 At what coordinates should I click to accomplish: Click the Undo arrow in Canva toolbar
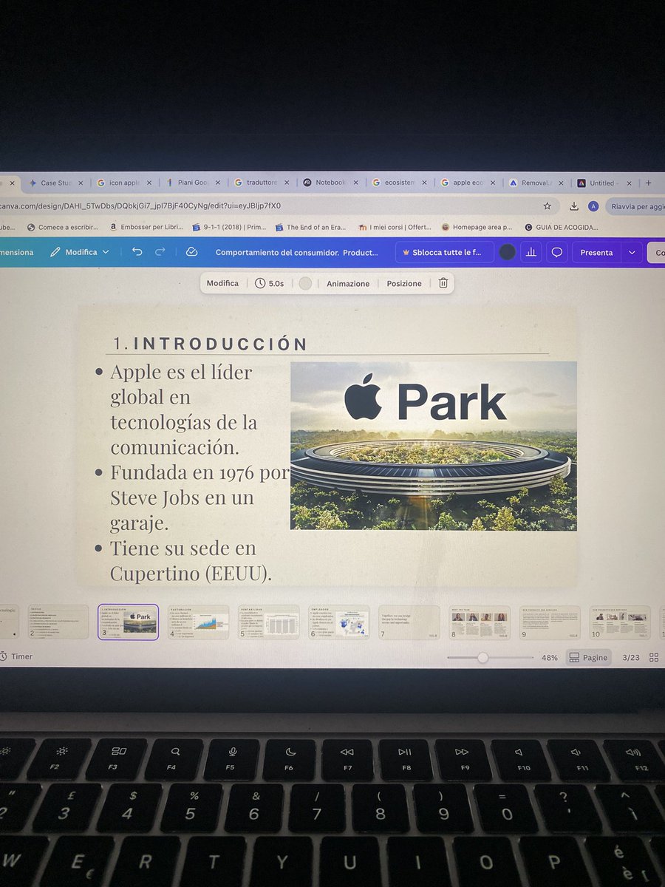137,252
